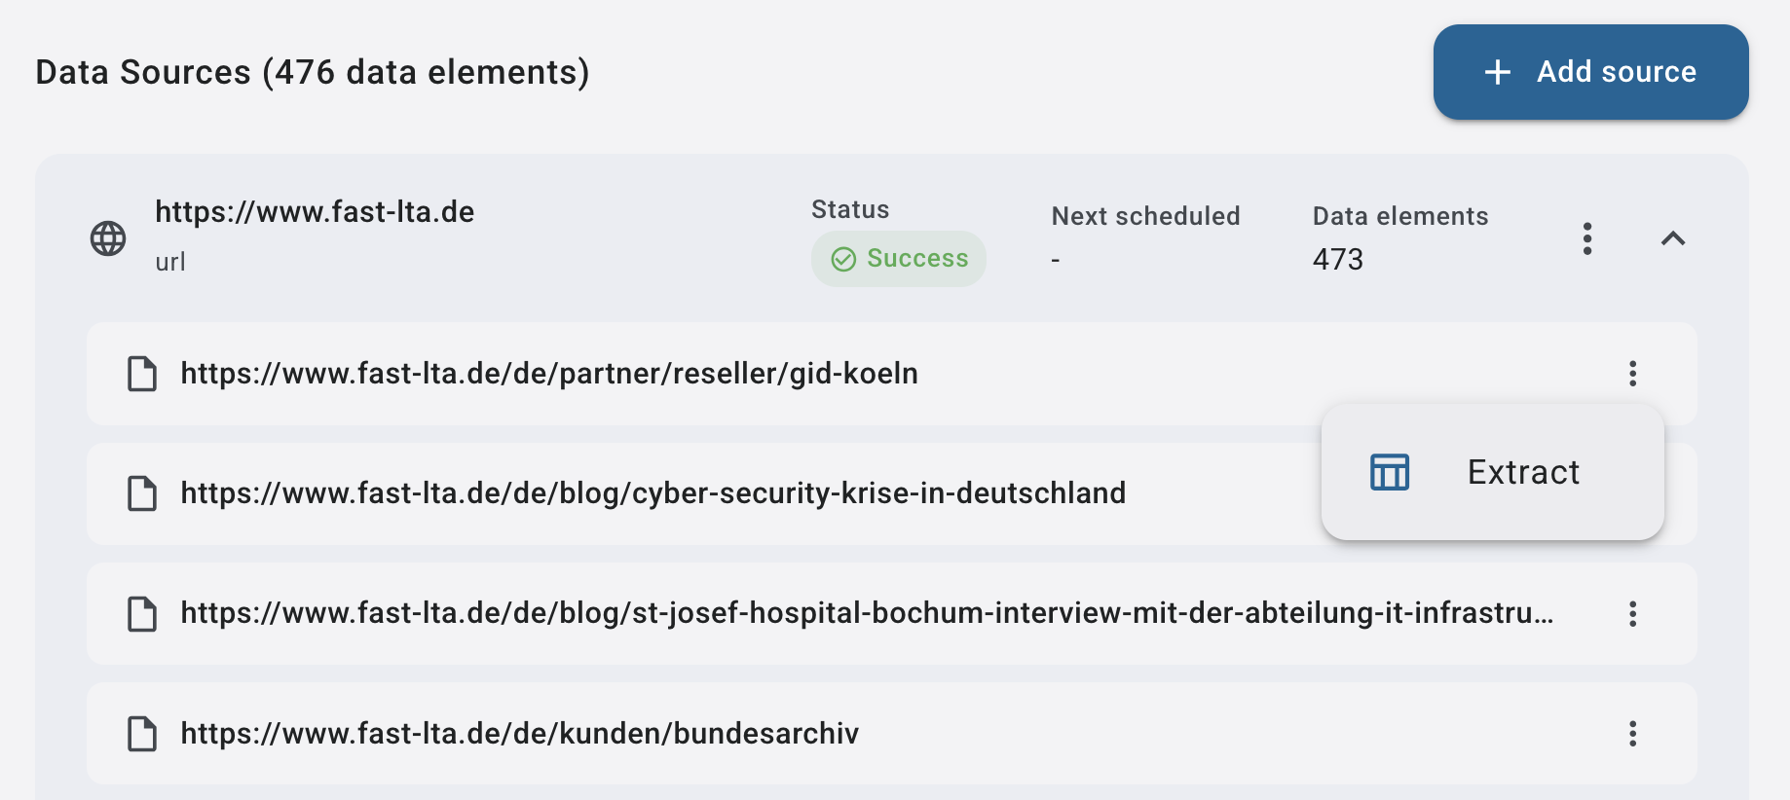Select the st-josef-hospital-bochum interview URL
The image size is (1790, 800).
click(x=867, y=613)
